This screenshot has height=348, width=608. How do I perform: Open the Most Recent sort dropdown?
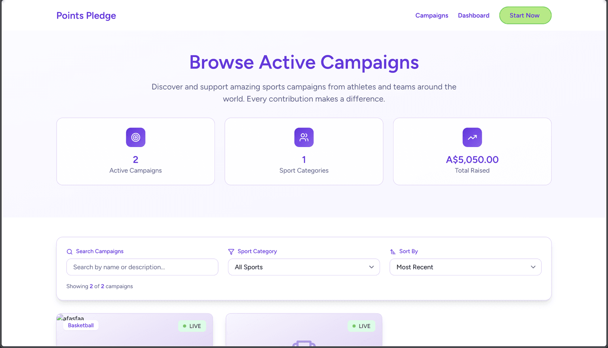(465, 267)
